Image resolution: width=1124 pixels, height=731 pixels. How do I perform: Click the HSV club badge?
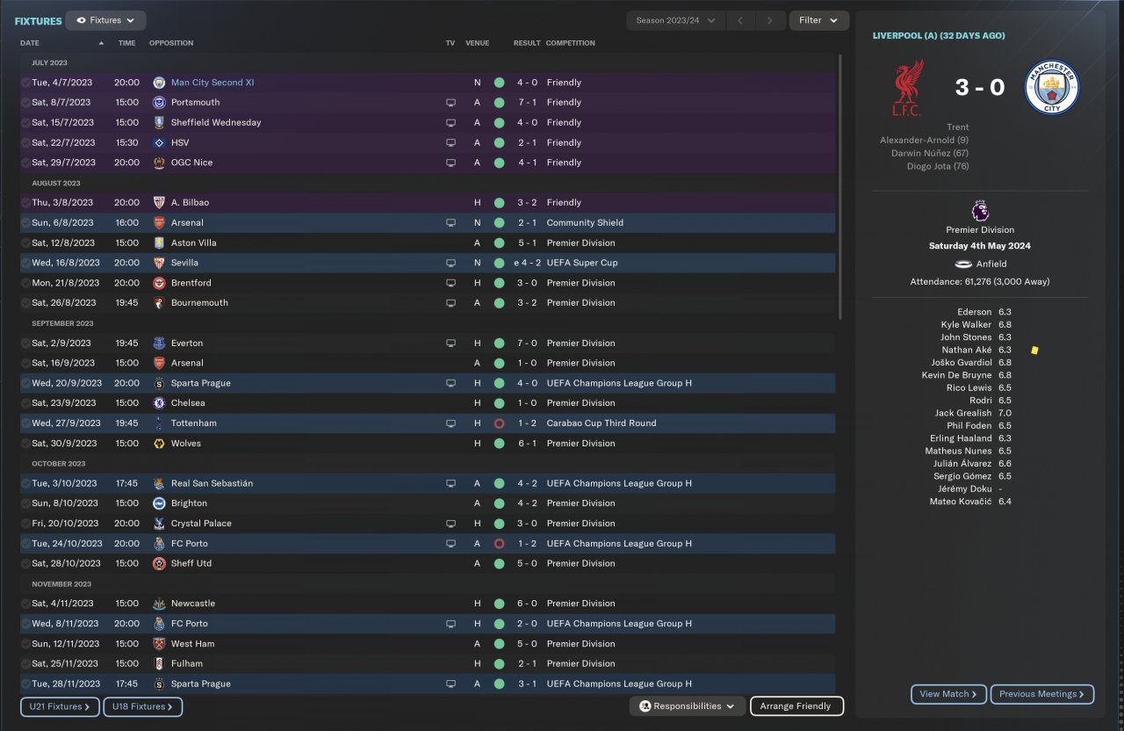pos(159,143)
